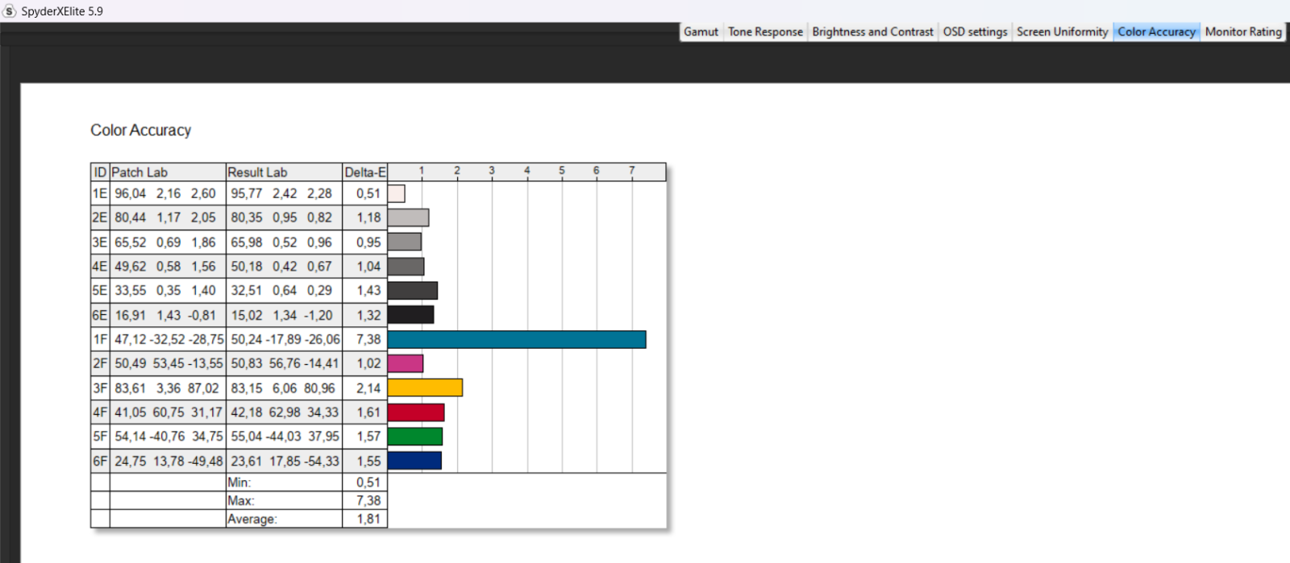1290x563 pixels.
Task: Open the Monitor Rating tab
Action: point(1242,32)
